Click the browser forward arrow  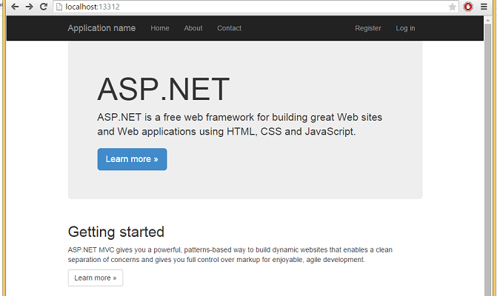click(29, 7)
